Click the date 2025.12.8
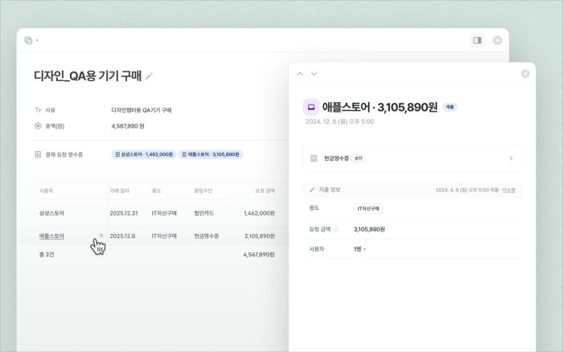 [x=122, y=236]
